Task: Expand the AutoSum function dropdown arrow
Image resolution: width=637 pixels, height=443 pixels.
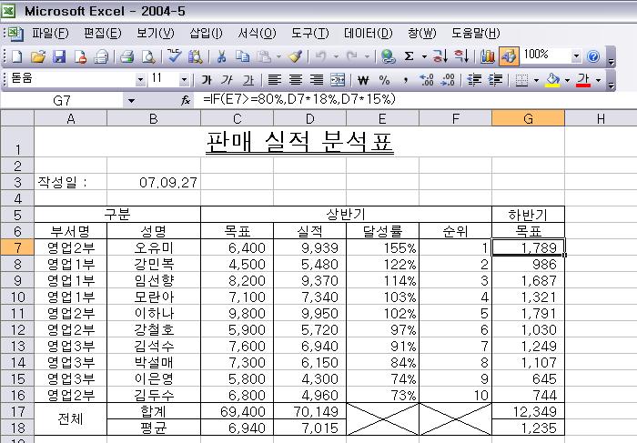Action: (x=424, y=56)
